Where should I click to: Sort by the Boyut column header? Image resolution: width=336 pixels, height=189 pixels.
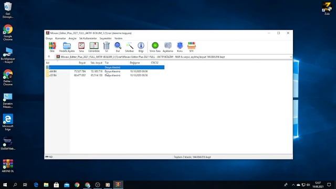pos(82,63)
